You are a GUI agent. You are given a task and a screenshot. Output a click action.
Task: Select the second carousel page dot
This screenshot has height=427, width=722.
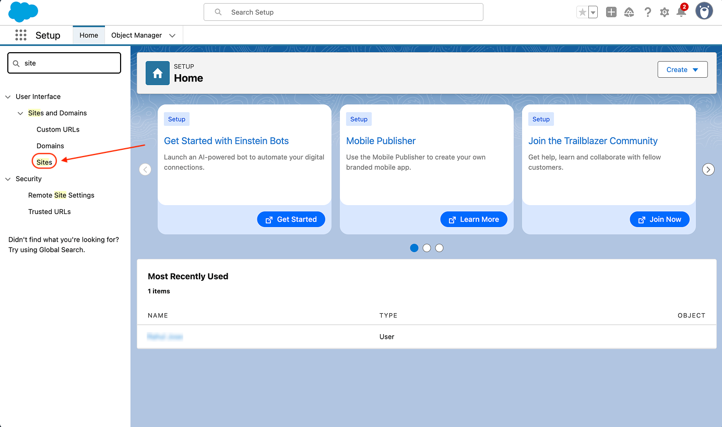[x=427, y=248]
